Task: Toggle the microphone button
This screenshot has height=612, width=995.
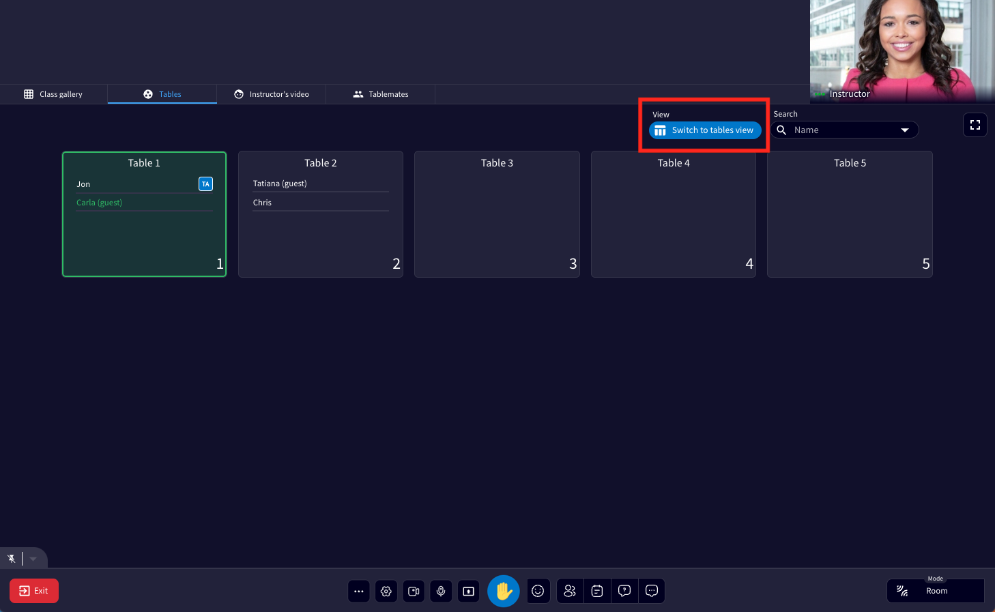Action: pos(441,591)
